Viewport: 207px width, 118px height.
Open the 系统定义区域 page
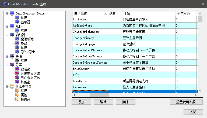[30, 73]
